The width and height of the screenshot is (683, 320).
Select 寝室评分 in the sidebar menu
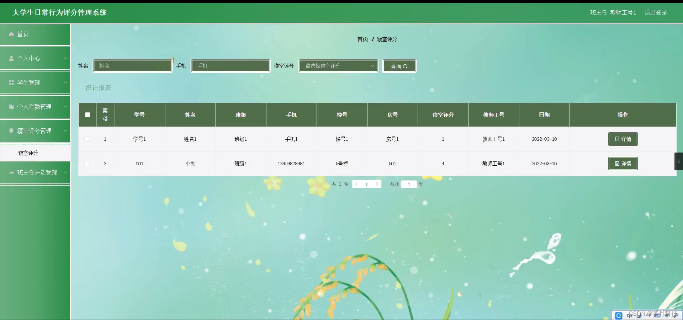point(28,153)
